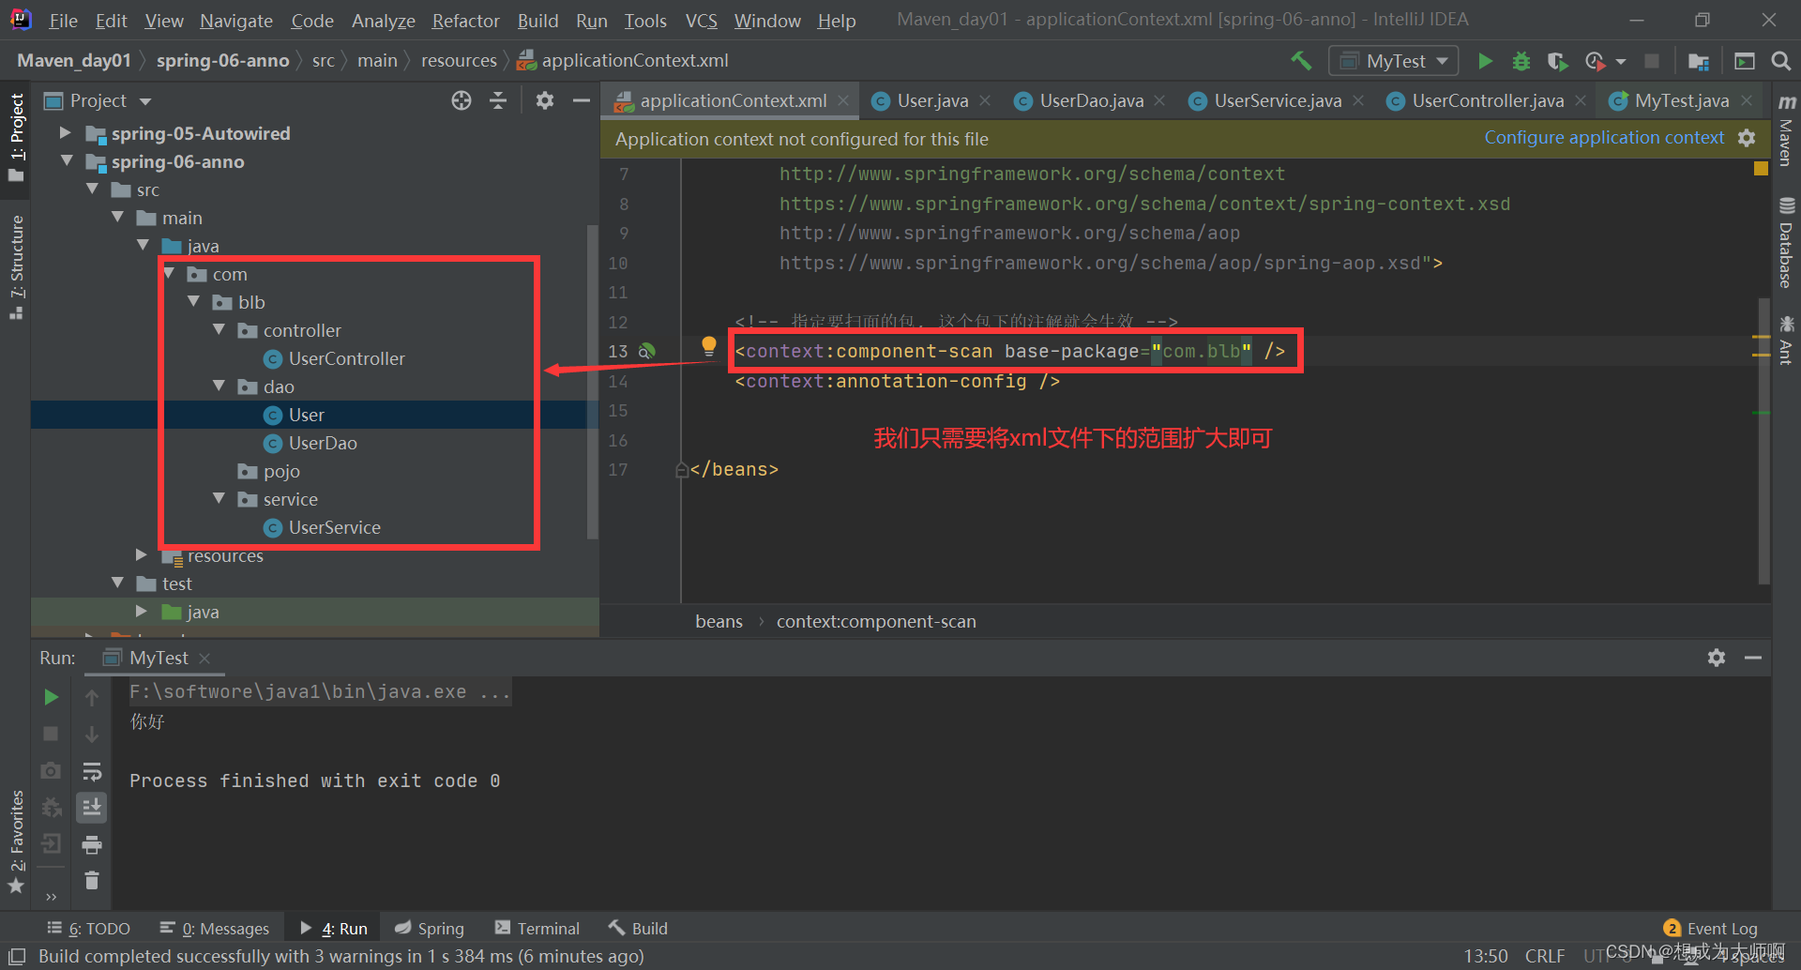
Task: Open the Database tool window
Action: 1786,243
